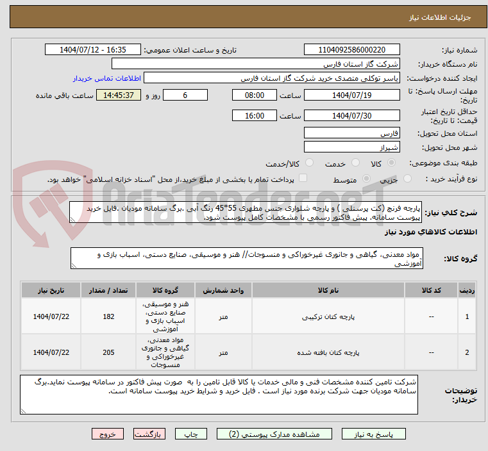The width and height of the screenshot is (488, 451).
Task: Click the 'بازگشت' back button
Action: pos(149,434)
